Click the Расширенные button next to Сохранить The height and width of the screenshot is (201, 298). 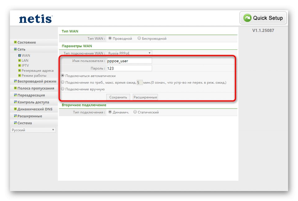pyautogui.click(x=145, y=97)
